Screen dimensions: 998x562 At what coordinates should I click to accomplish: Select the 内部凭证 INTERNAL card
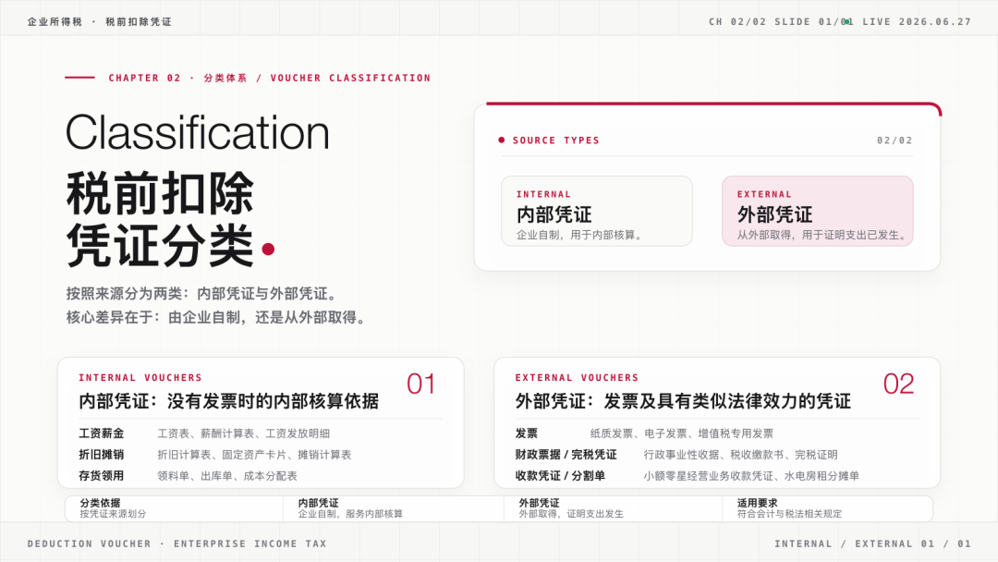pos(596,212)
